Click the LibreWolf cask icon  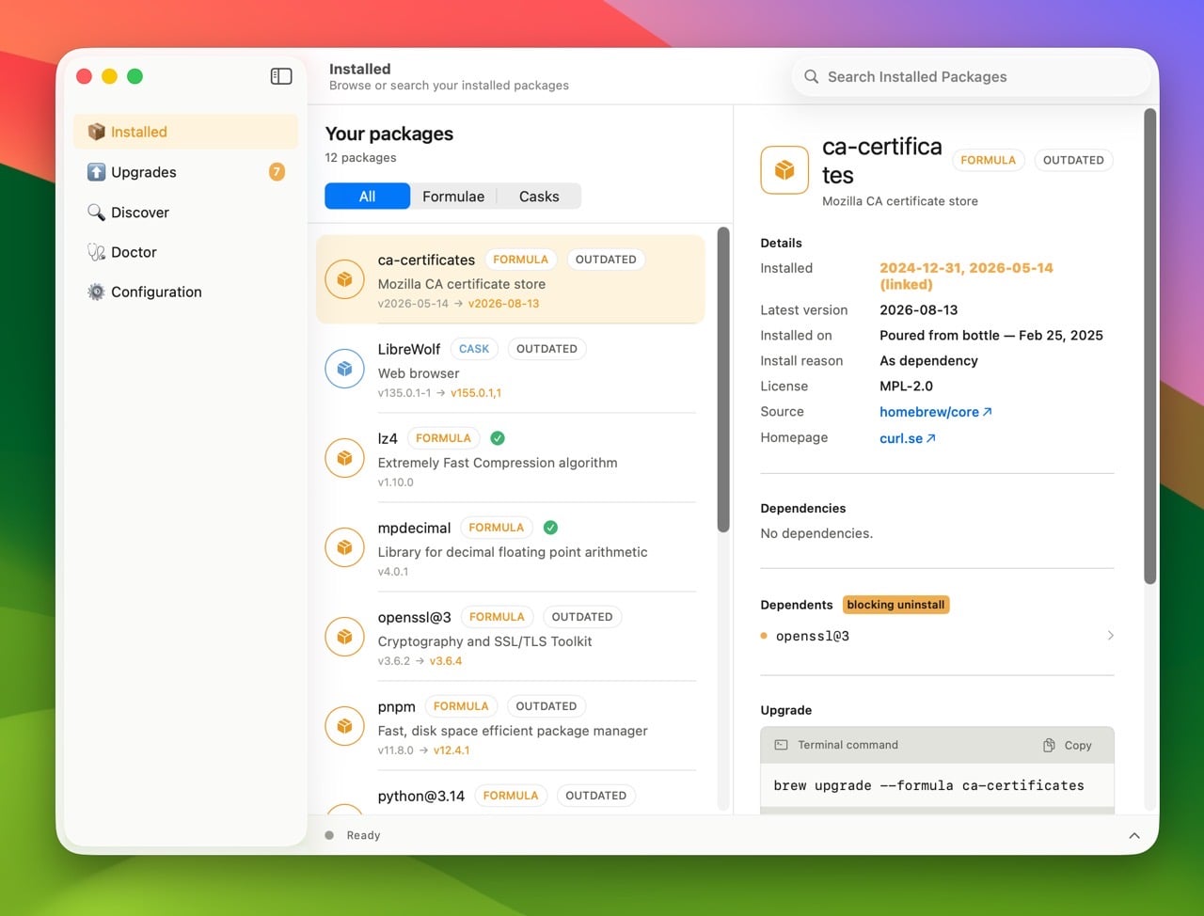coord(344,369)
